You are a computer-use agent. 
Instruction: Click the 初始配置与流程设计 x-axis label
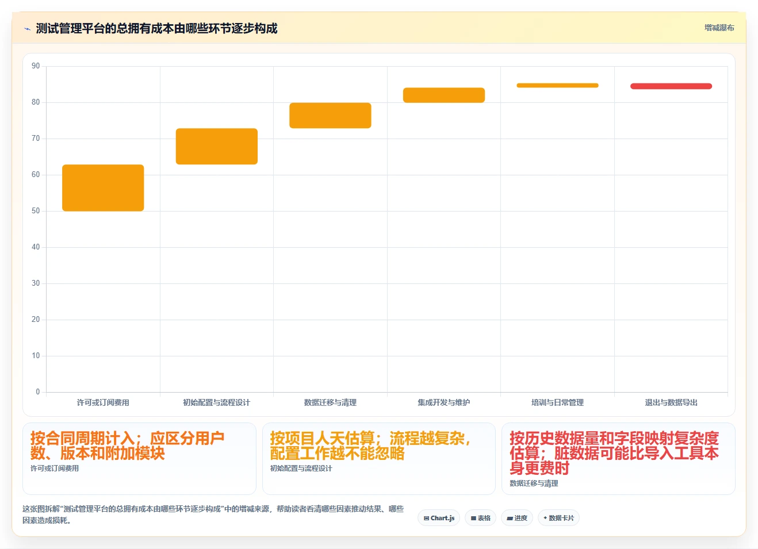[x=217, y=402]
